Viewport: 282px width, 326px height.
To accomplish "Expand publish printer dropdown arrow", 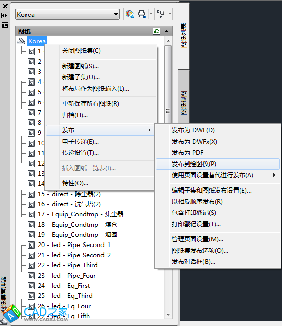I will pyautogui.click(x=151, y=14).
